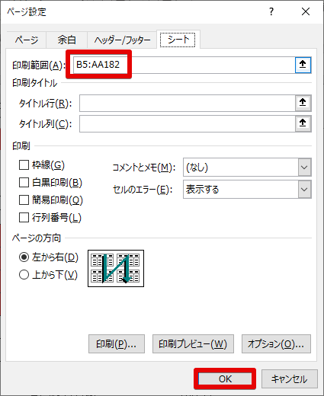Switch to the 余白 margins tab

coord(66,40)
